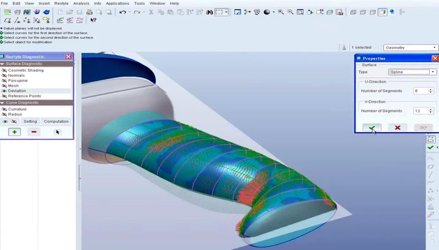439x250 pixels.
Task: Click the U-Direction segments number field
Action: coord(421,91)
